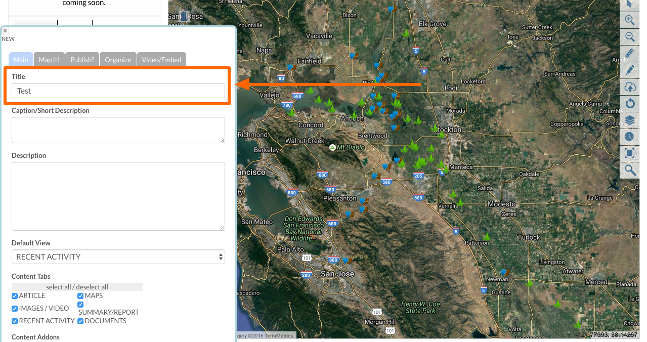Click the cloud upload icon
Viewport: 647px width, 342px height.
[630, 87]
